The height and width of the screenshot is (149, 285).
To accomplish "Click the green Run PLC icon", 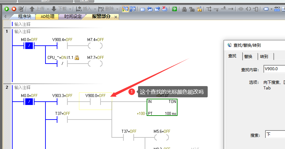I will click(7, 9).
